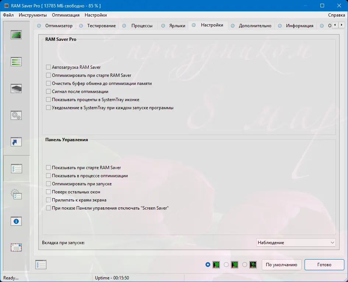Open the blue info sidebar icon
Viewport: 348px width, 282px height.
[x=16, y=221]
